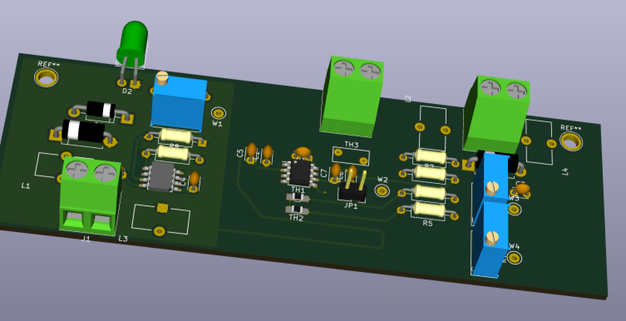The height and width of the screenshot is (321, 626).
Task: Click the W1 test point pad
Action: click(x=219, y=113)
